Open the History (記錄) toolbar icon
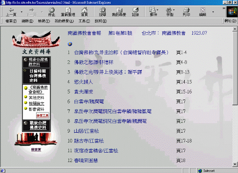Viewport: 238px width, 173px height. pos(135,12)
